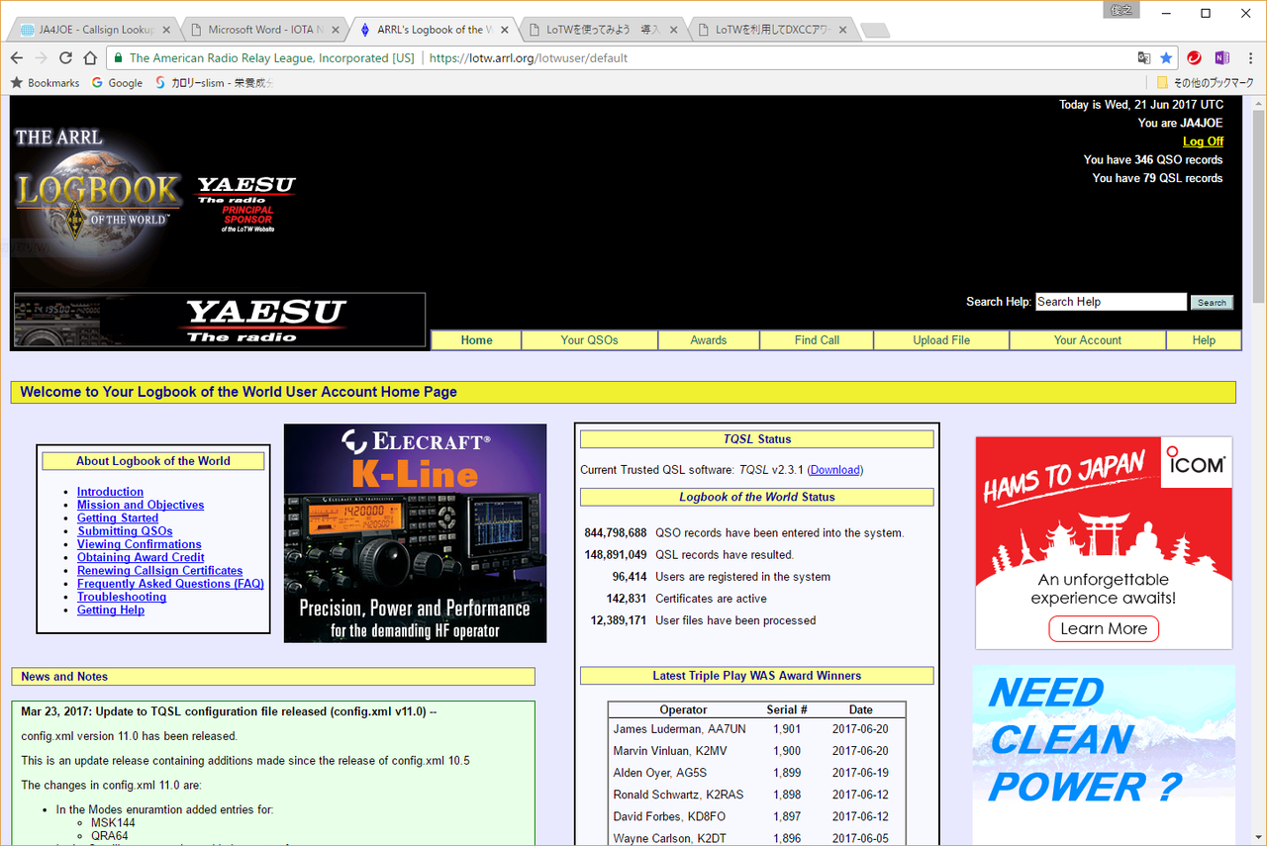Viewport: 1267px width, 846px height.
Task: Reload the current page
Action: pos(65,57)
